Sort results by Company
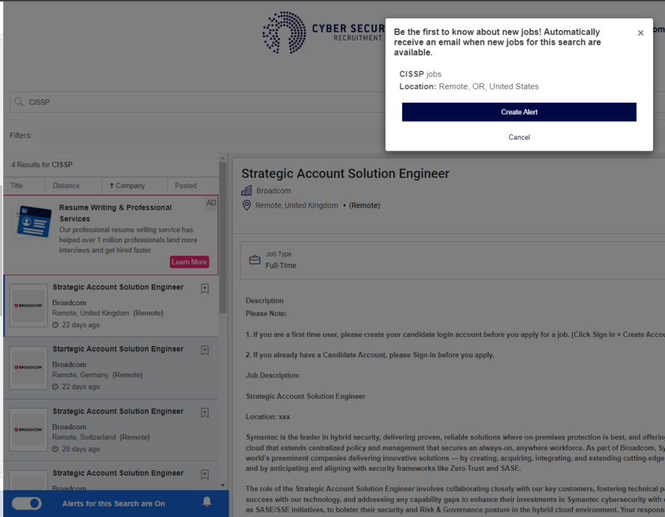665x517 pixels. click(x=127, y=186)
